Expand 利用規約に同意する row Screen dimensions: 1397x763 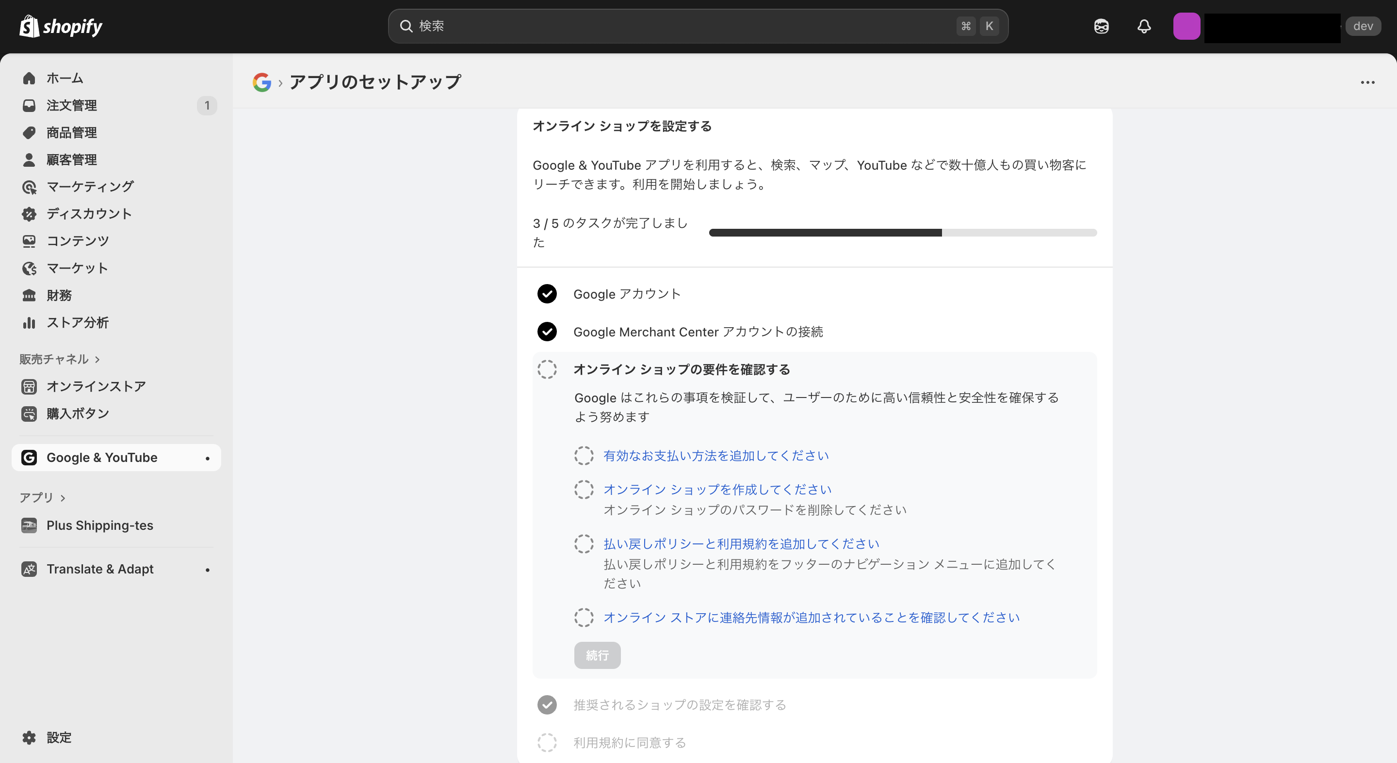(x=814, y=743)
